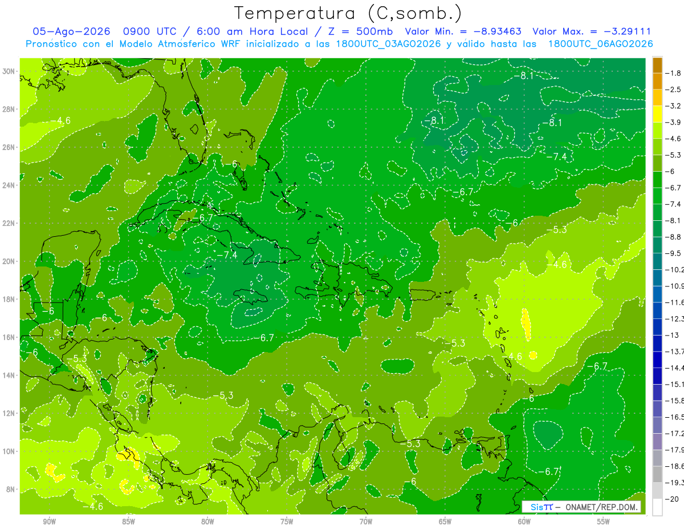Click the SisPI ONAMET/REP.DOM. logo box
This screenshot has height=529, width=684.
(x=581, y=507)
